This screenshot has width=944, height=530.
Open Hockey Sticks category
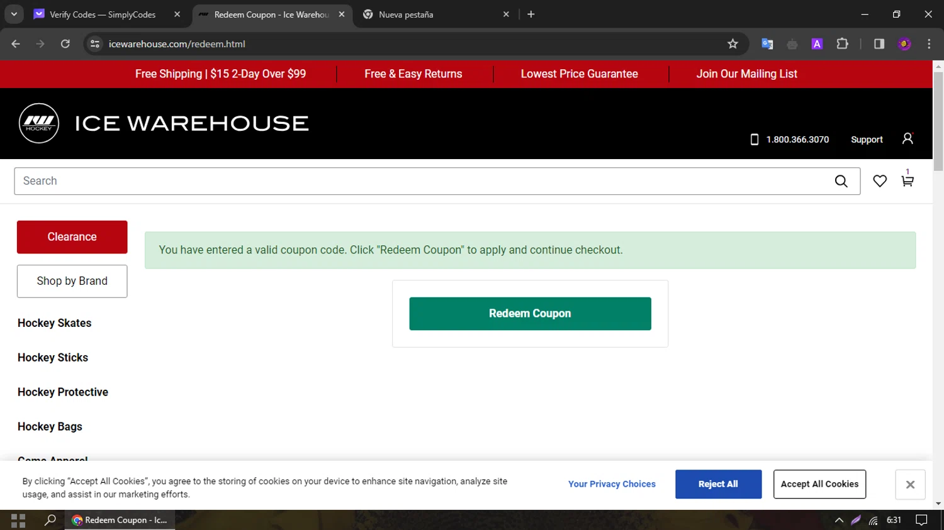tap(53, 358)
